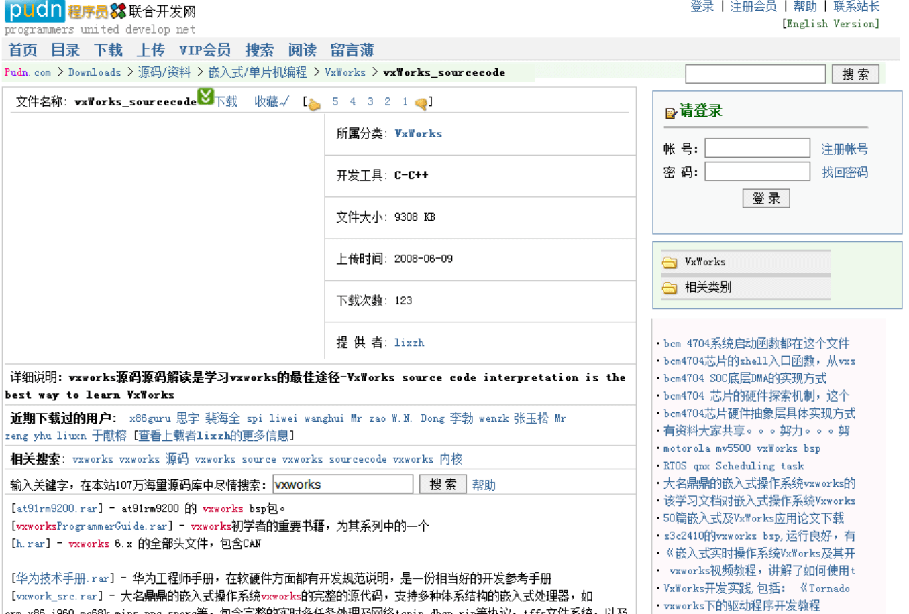
Task: Click the thumbs-up rating icon
Action: pos(314,103)
